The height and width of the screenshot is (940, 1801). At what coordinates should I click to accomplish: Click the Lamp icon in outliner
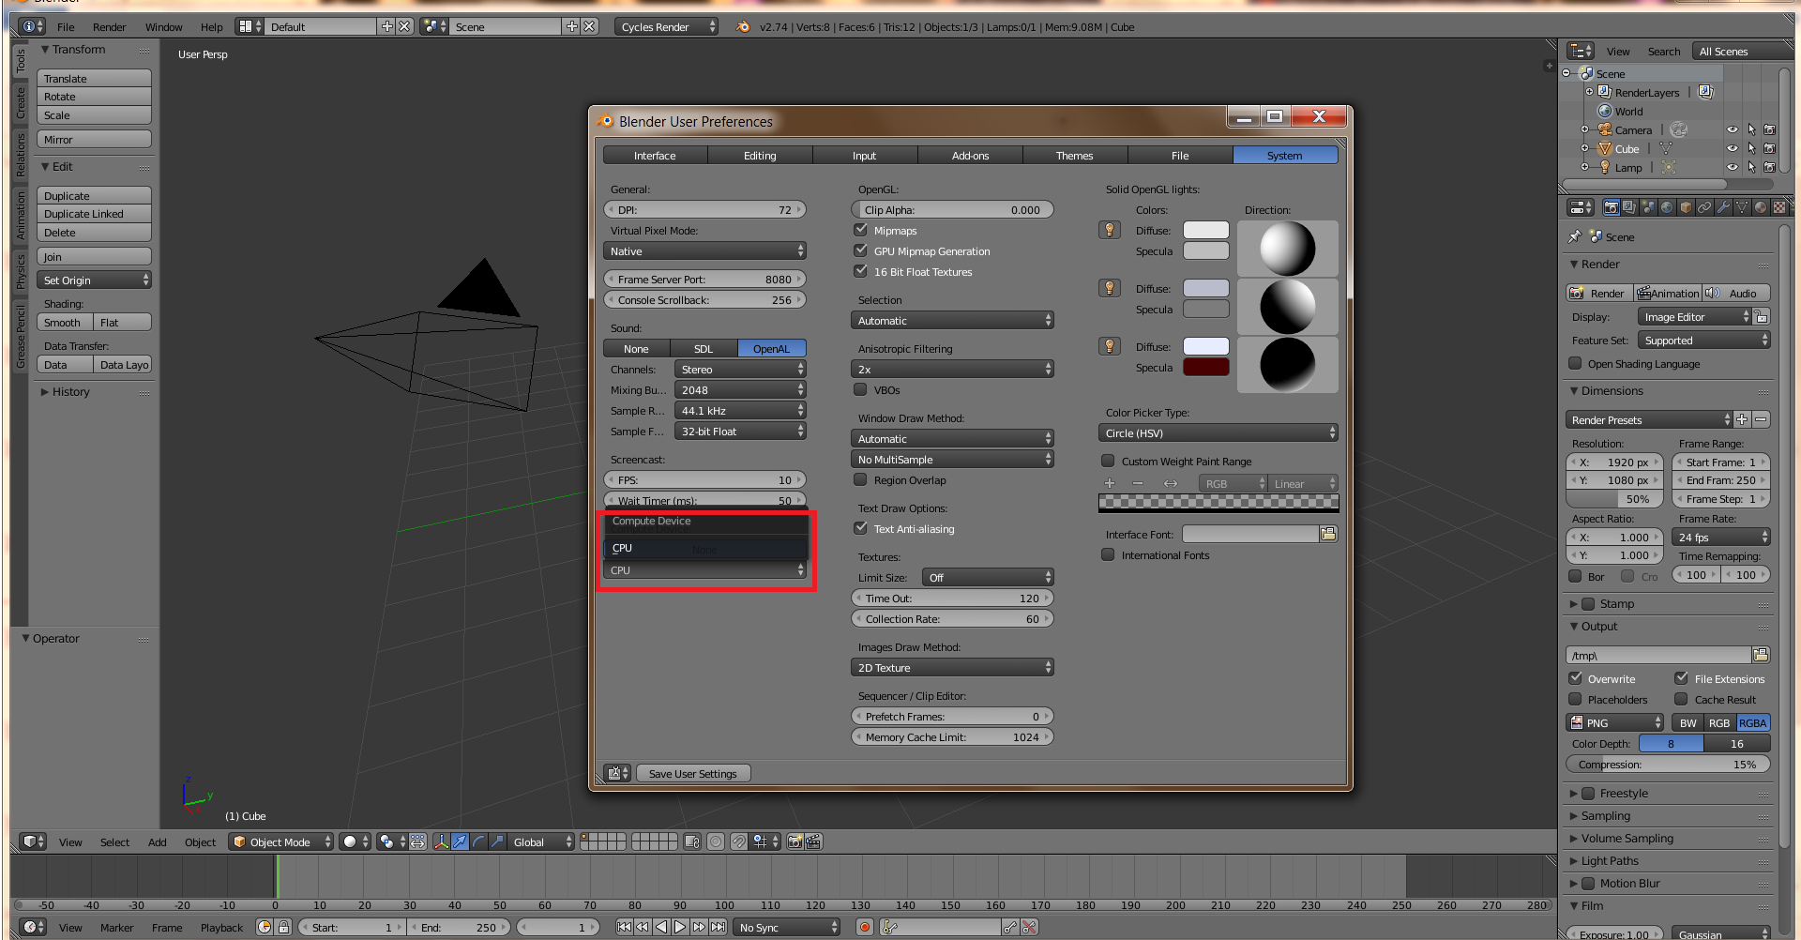tap(1605, 168)
